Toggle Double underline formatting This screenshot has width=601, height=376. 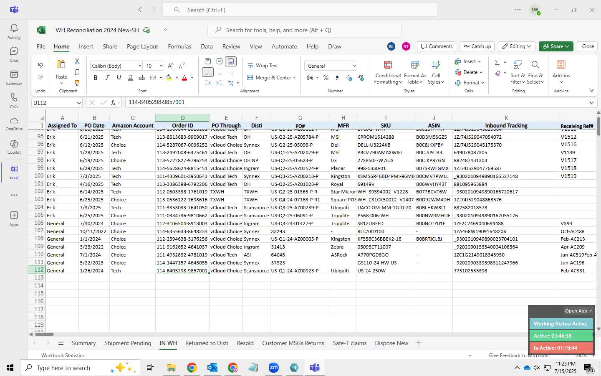coord(130,78)
